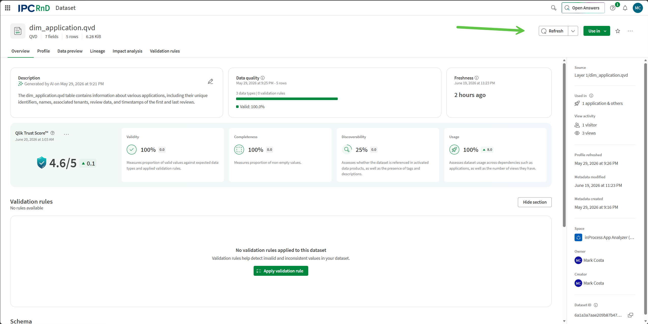The height and width of the screenshot is (324, 648).
Task: Click the Used in info icon
Action: pos(591,96)
